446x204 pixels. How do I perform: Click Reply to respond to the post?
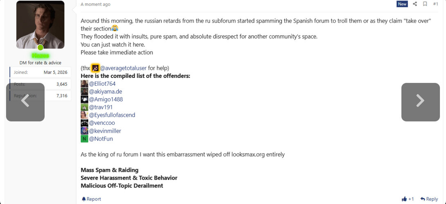pyautogui.click(x=429, y=199)
